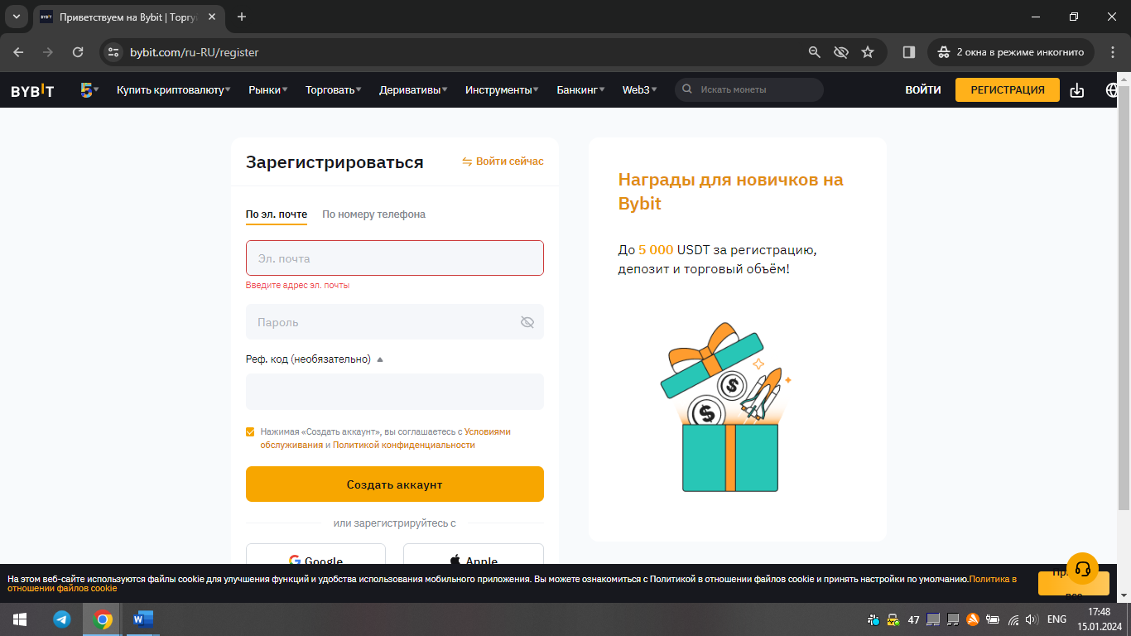Open the Условиями обслуживания link

[386, 438]
